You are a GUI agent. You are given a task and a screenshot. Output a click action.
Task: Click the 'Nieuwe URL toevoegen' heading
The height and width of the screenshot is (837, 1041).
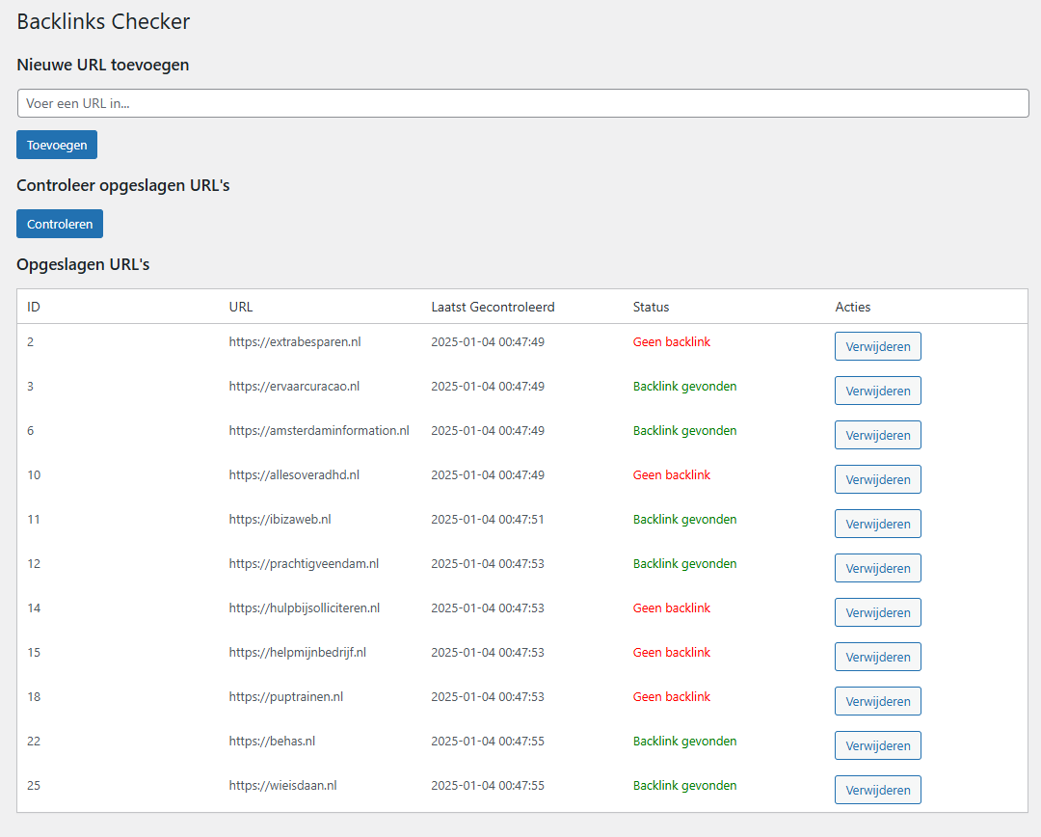pos(103,65)
